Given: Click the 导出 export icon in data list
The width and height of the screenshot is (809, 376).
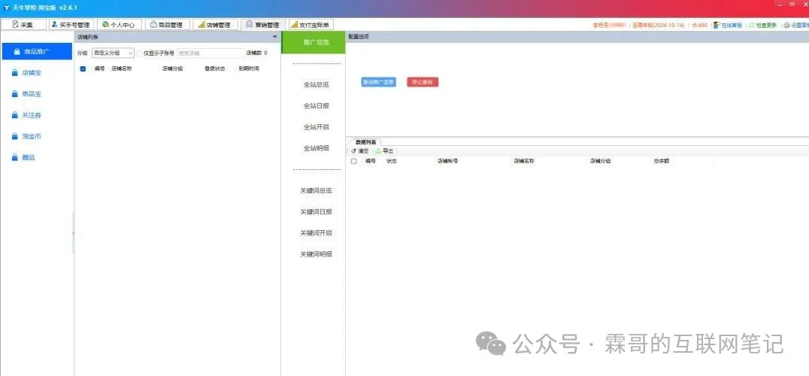Looking at the screenshot, I should point(378,151).
